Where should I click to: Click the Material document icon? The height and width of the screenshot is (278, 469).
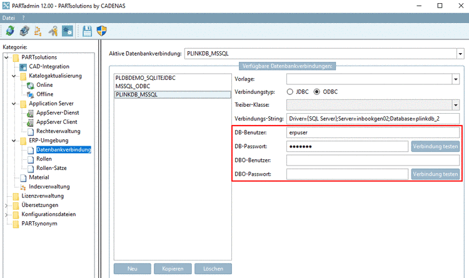point(23,178)
